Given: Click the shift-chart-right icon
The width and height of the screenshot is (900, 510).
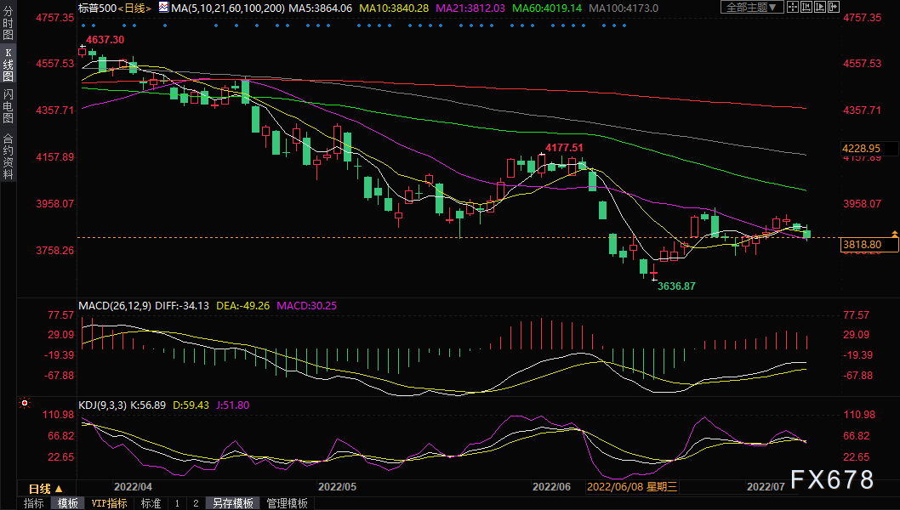Looking at the screenshot, I should [834, 7].
